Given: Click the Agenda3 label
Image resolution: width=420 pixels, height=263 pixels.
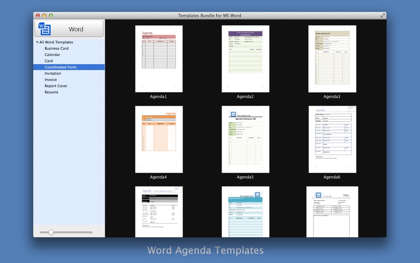Looking at the screenshot, I should pyautogui.click(x=332, y=97).
